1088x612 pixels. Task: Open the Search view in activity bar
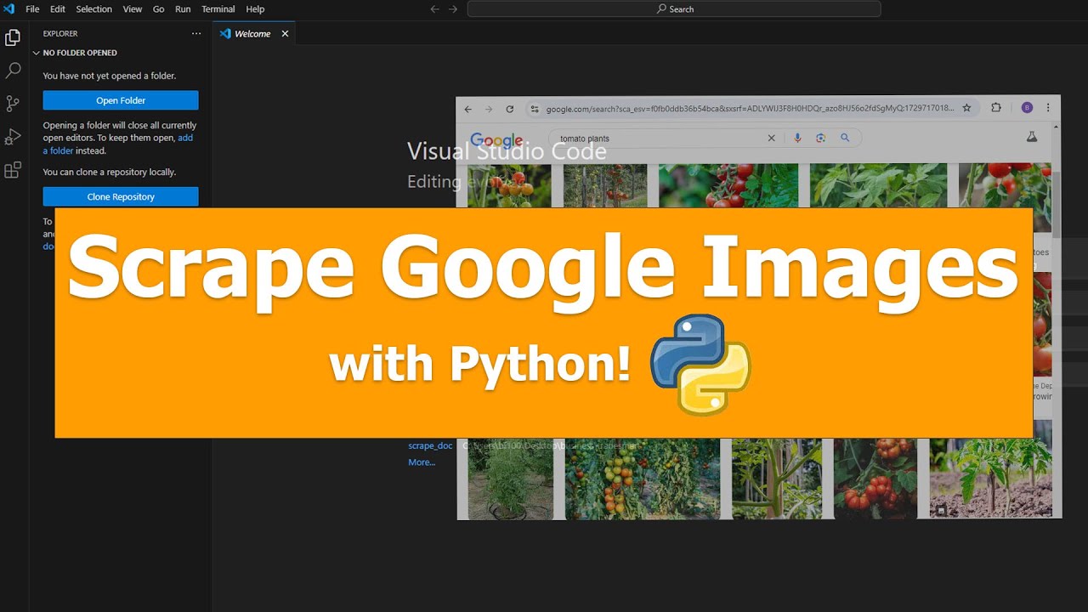click(13, 71)
